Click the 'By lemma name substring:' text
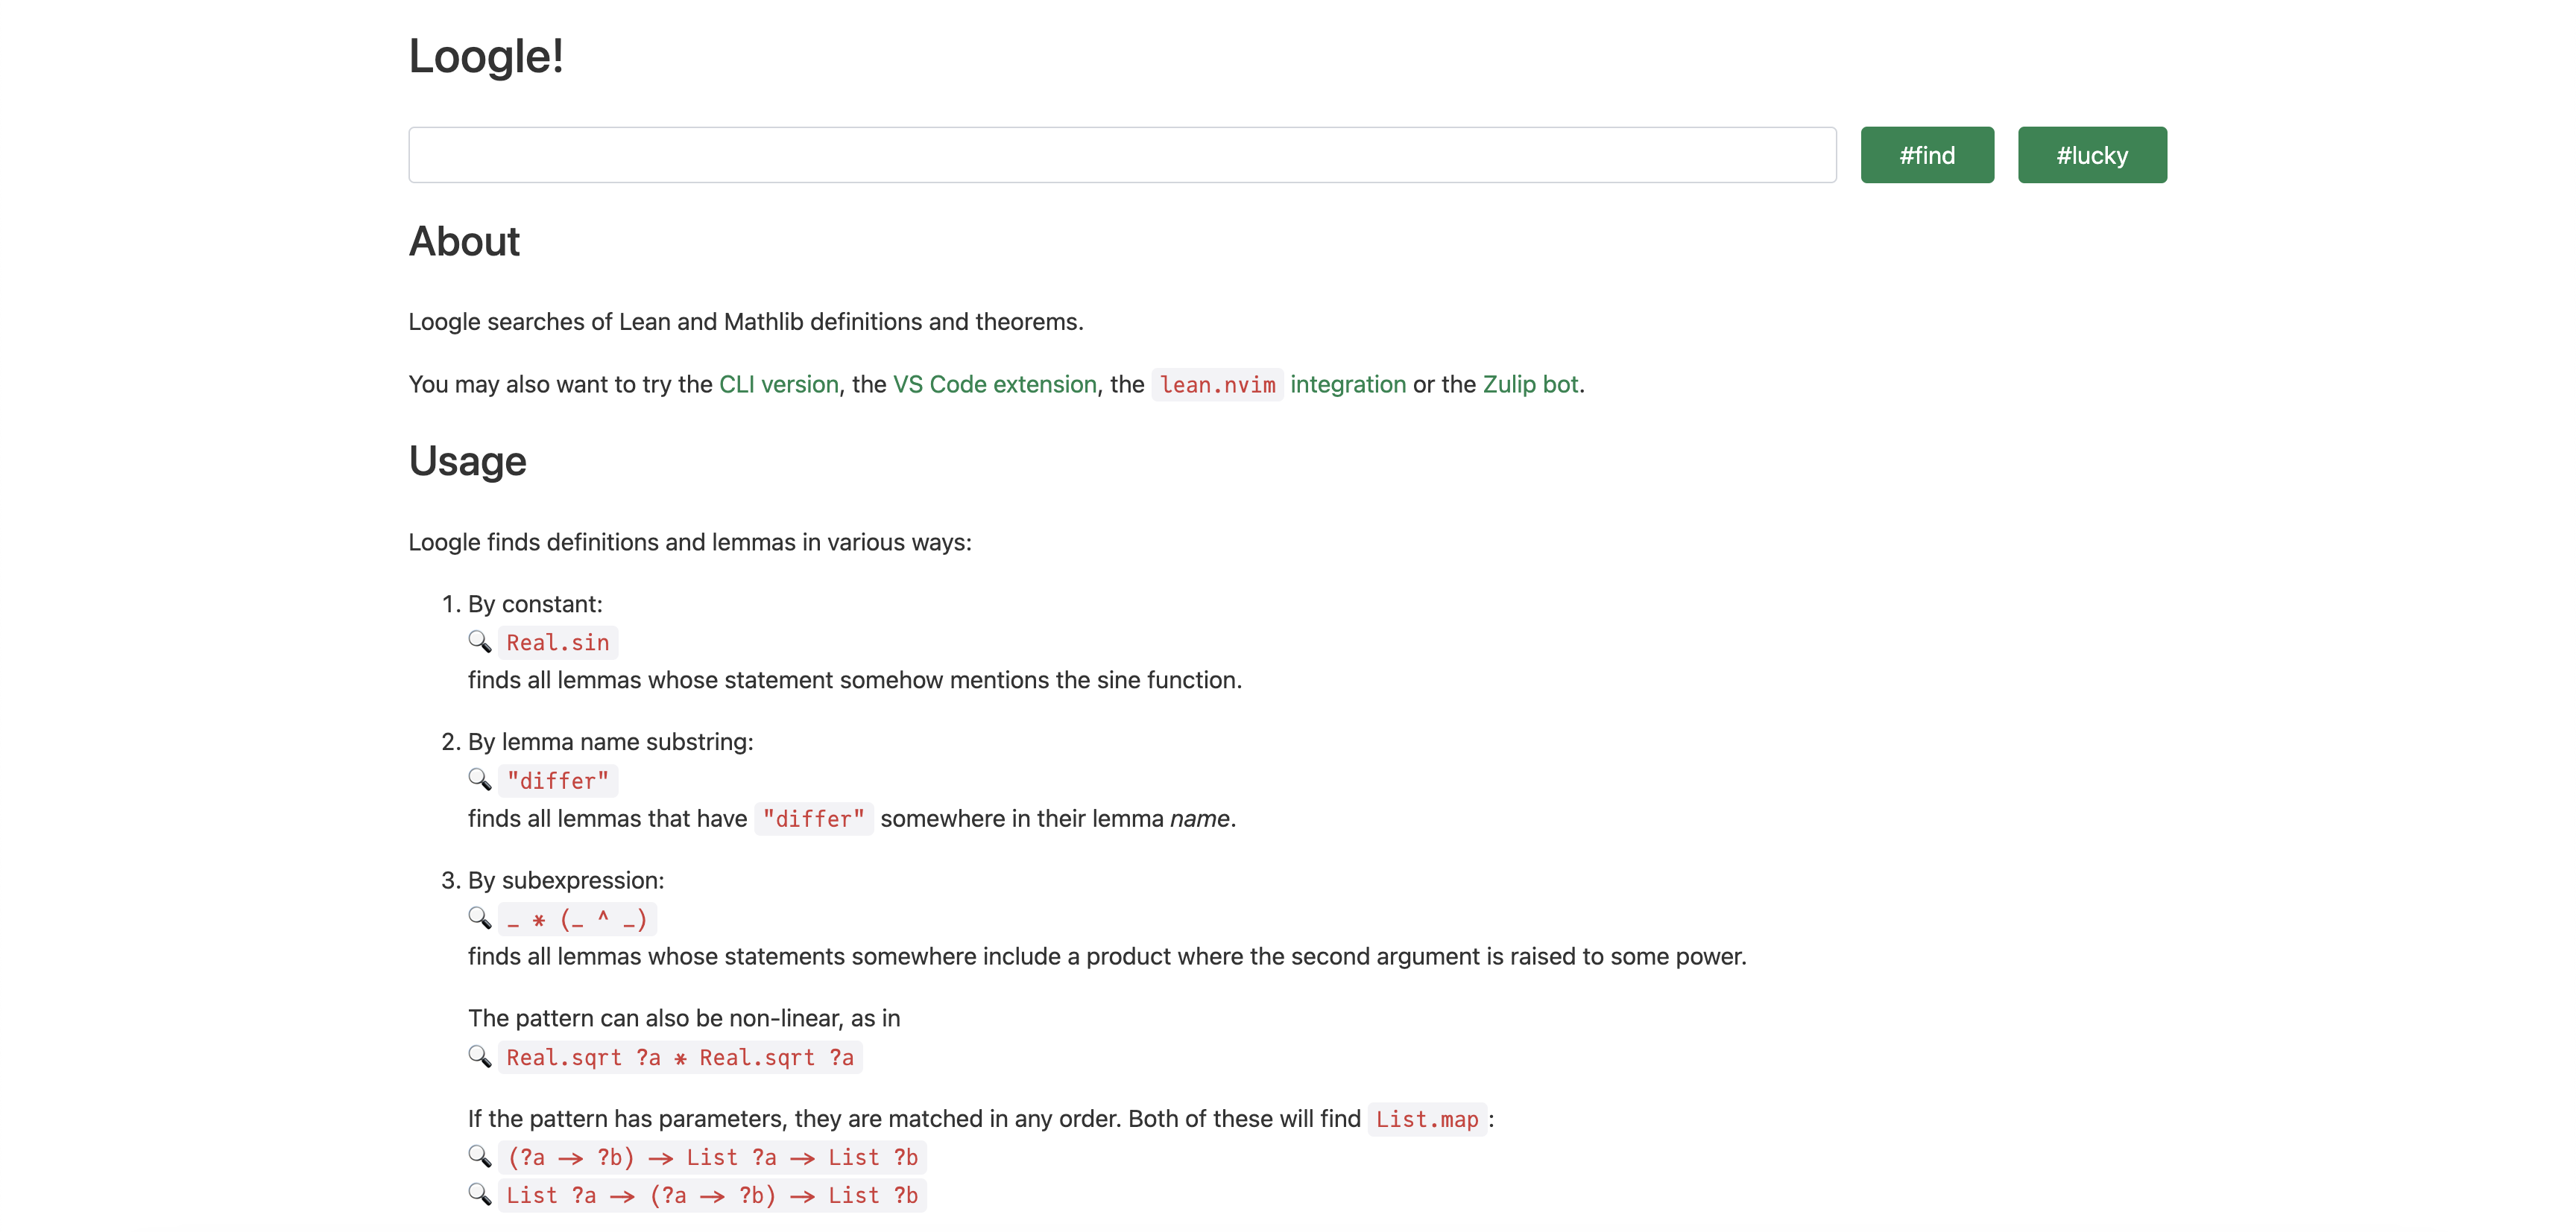This screenshot has height=1232, width=2576. pyautogui.click(x=611, y=743)
